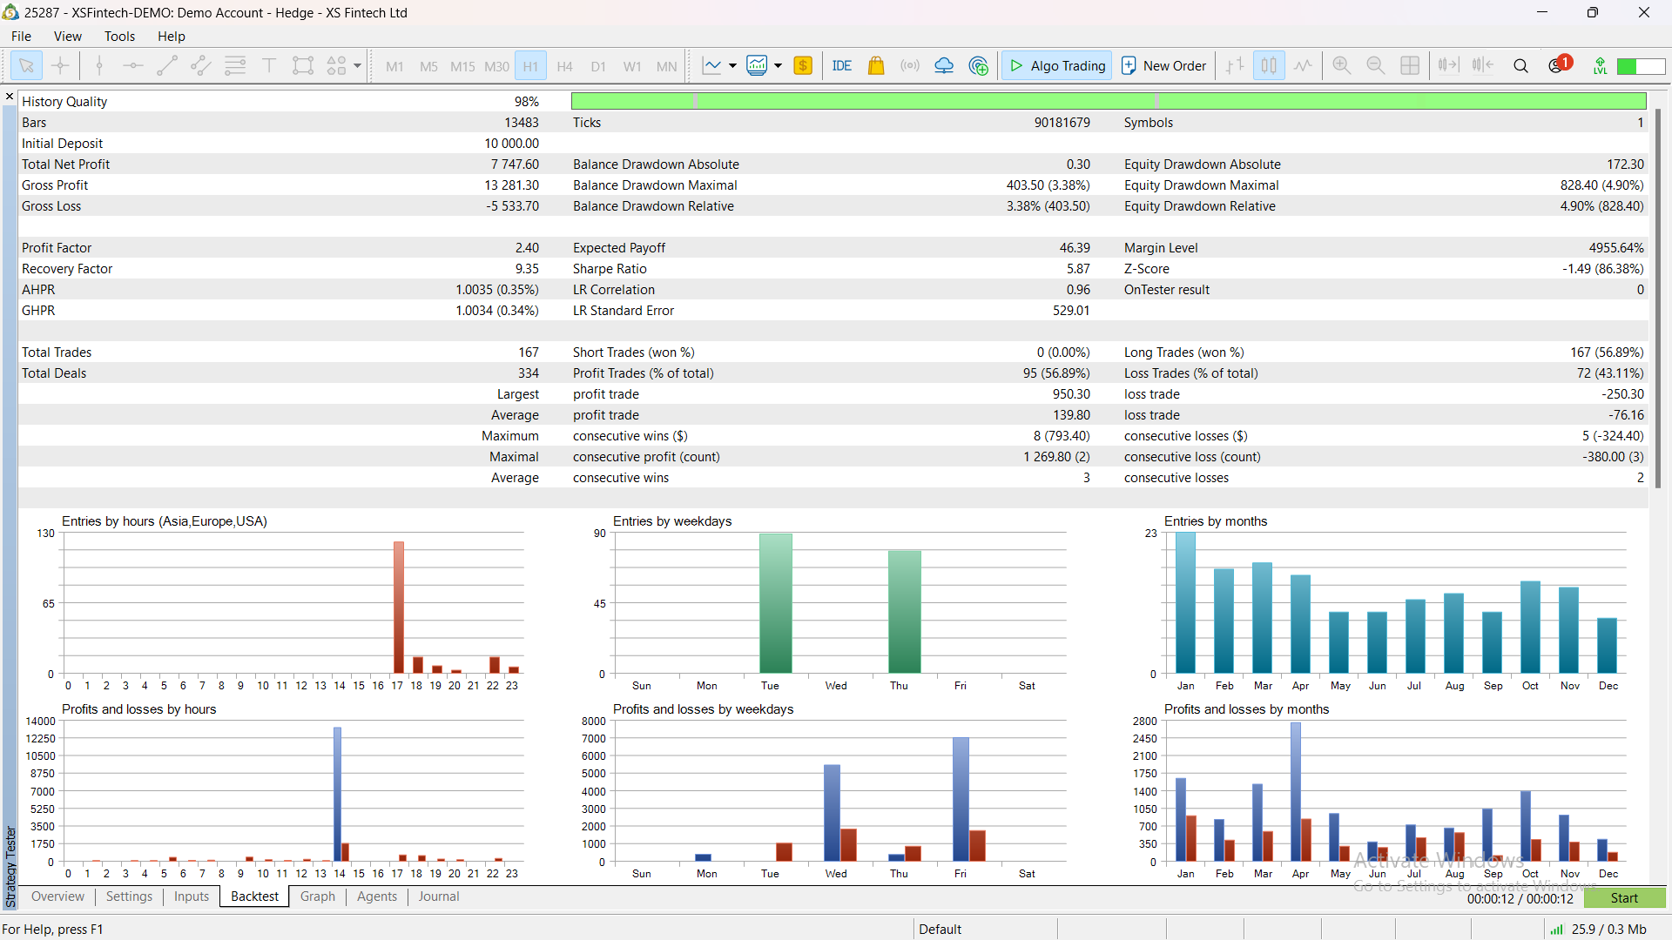The image size is (1672, 940).
Task: Switch to the Agents tab
Action: (x=376, y=896)
